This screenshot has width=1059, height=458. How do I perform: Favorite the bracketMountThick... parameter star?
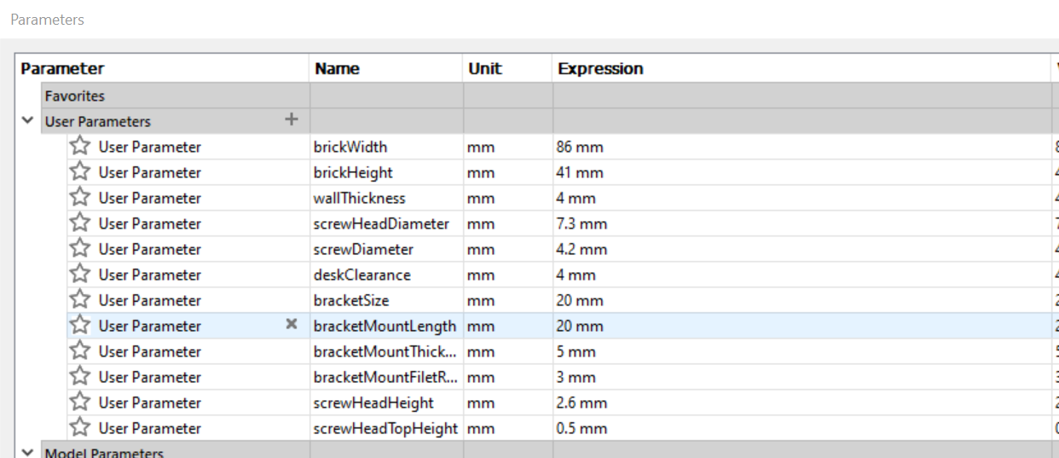80,351
